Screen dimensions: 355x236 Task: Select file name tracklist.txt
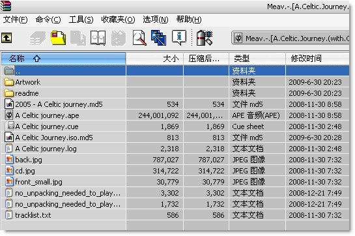pos(33,215)
